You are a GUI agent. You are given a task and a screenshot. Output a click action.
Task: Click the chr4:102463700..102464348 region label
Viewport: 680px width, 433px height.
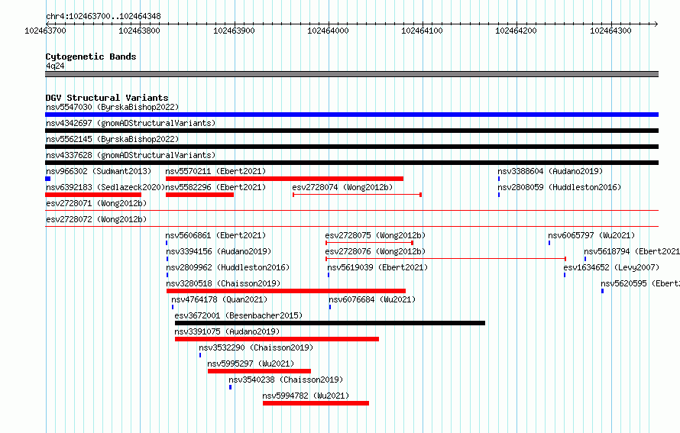click(103, 16)
